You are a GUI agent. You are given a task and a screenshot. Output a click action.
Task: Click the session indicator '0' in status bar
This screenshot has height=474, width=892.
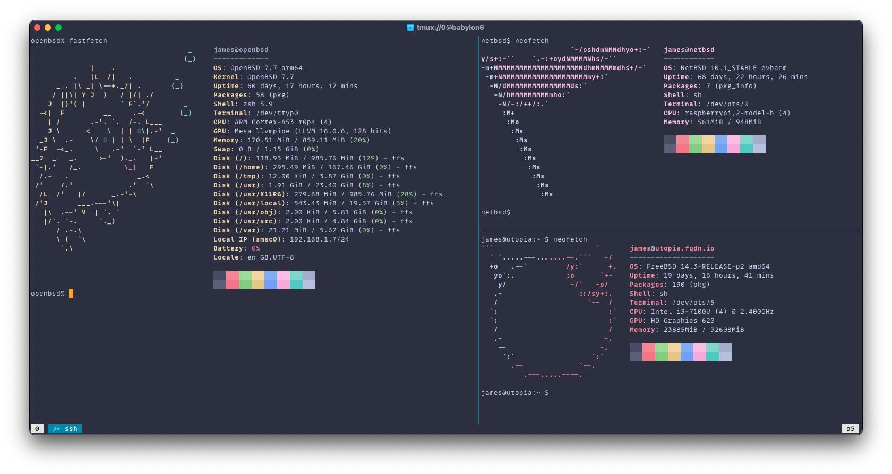click(x=37, y=429)
